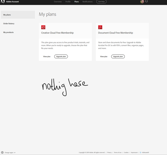Viewport: 167px width, 155px height.
Task: View plan for Document Cloud membership
Action: click(x=104, y=56)
